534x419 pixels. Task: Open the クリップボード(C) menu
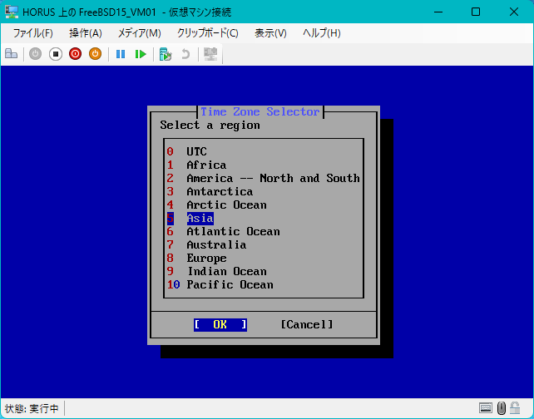pyautogui.click(x=207, y=33)
